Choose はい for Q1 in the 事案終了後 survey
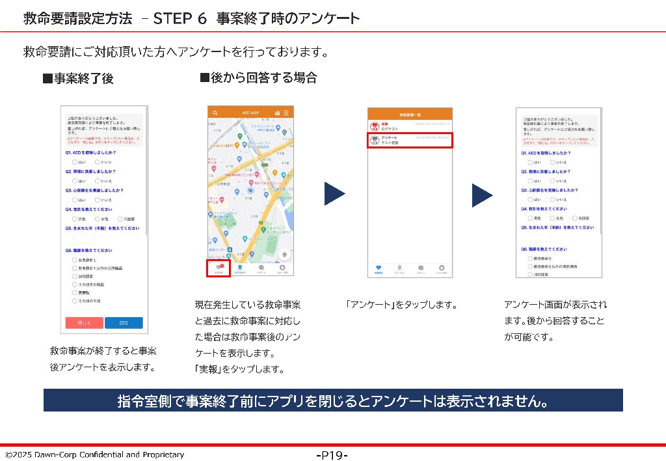Screen dimensions: 666x461 tap(74, 162)
